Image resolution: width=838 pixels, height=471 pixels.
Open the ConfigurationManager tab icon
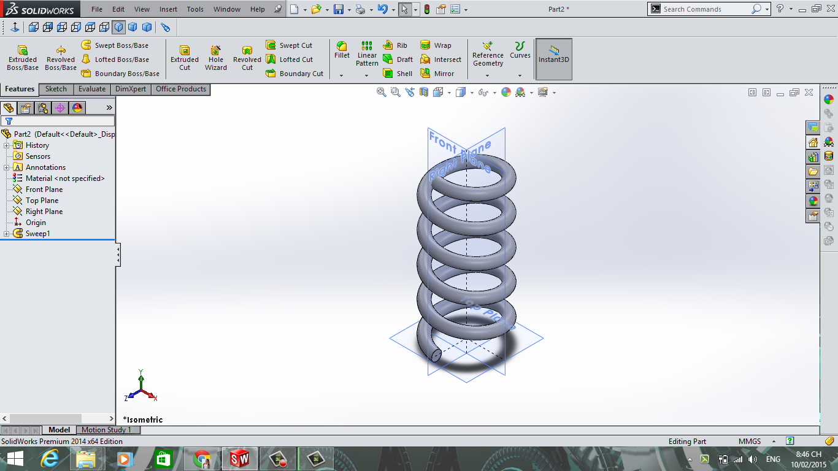coord(43,108)
